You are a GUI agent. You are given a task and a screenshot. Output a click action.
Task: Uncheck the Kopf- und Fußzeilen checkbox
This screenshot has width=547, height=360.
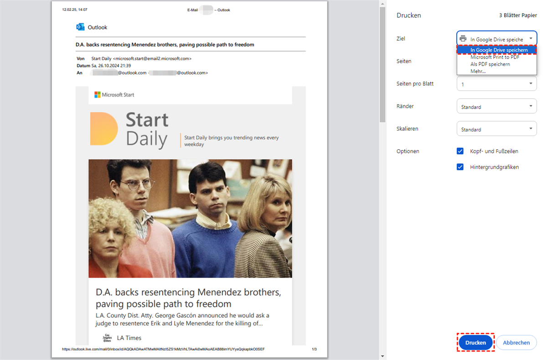(x=460, y=151)
